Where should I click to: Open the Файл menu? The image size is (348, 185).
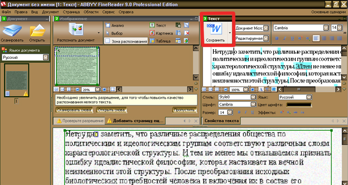pyautogui.click(x=6, y=12)
